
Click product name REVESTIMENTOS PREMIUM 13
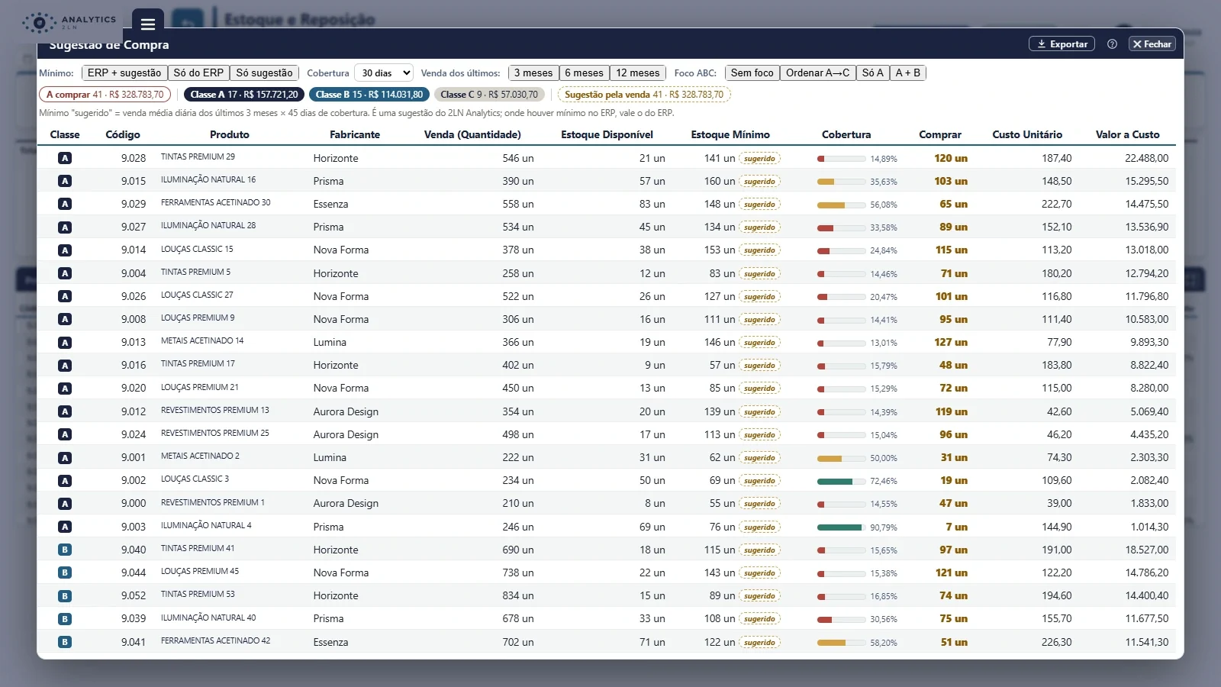coord(215,410)
